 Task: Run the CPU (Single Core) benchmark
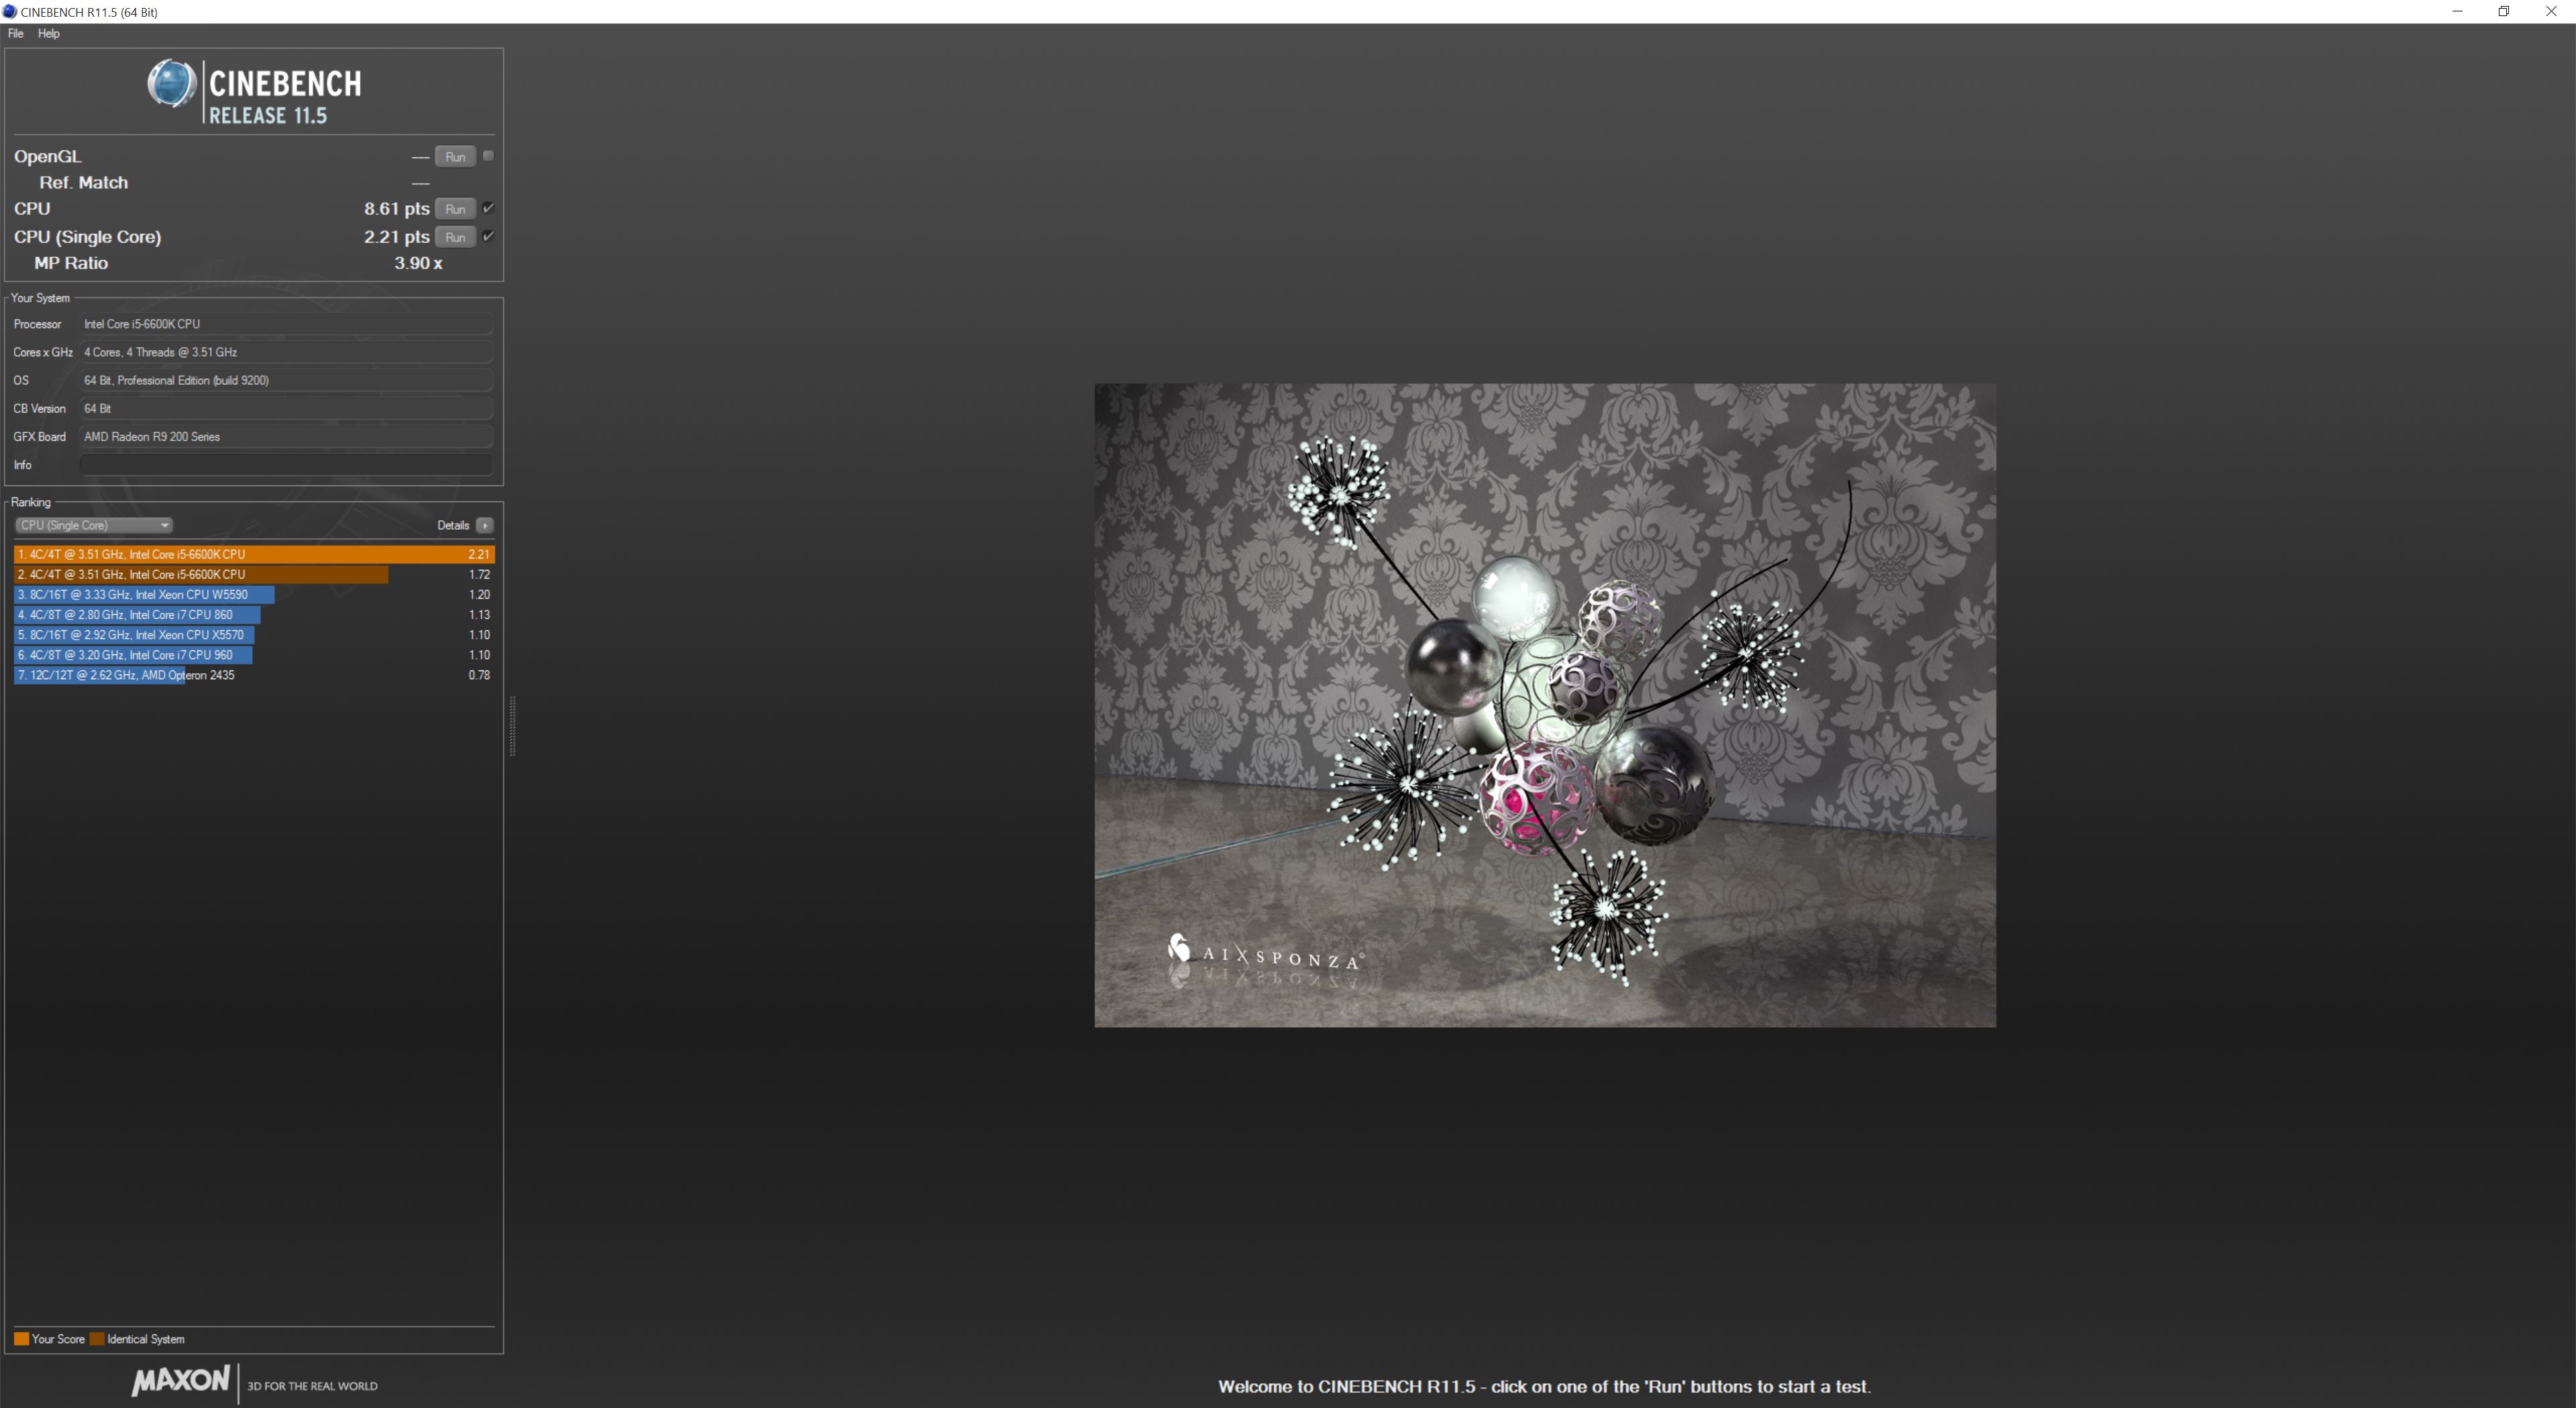(x=455, y=237)
